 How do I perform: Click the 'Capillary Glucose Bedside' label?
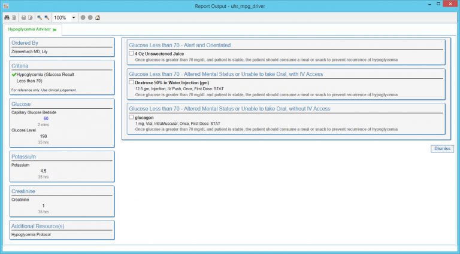click(x=34, y=113)
